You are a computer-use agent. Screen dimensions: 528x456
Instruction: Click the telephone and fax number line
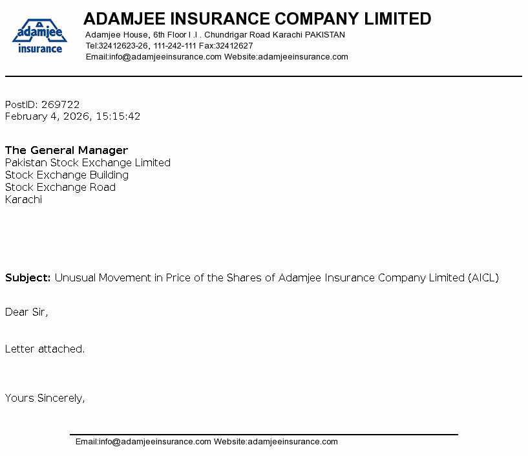click(169, 46)
